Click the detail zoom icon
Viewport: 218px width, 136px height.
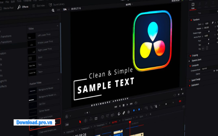(151, 107)
